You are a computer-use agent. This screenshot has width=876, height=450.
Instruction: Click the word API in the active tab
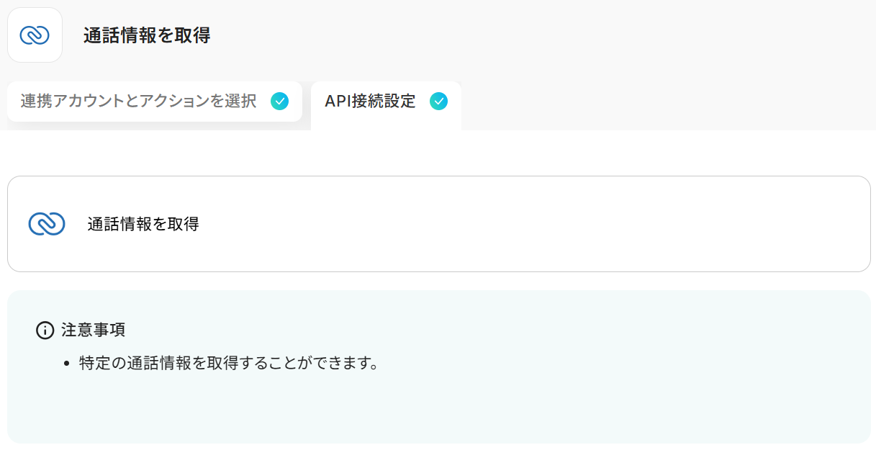coord(337,102)
